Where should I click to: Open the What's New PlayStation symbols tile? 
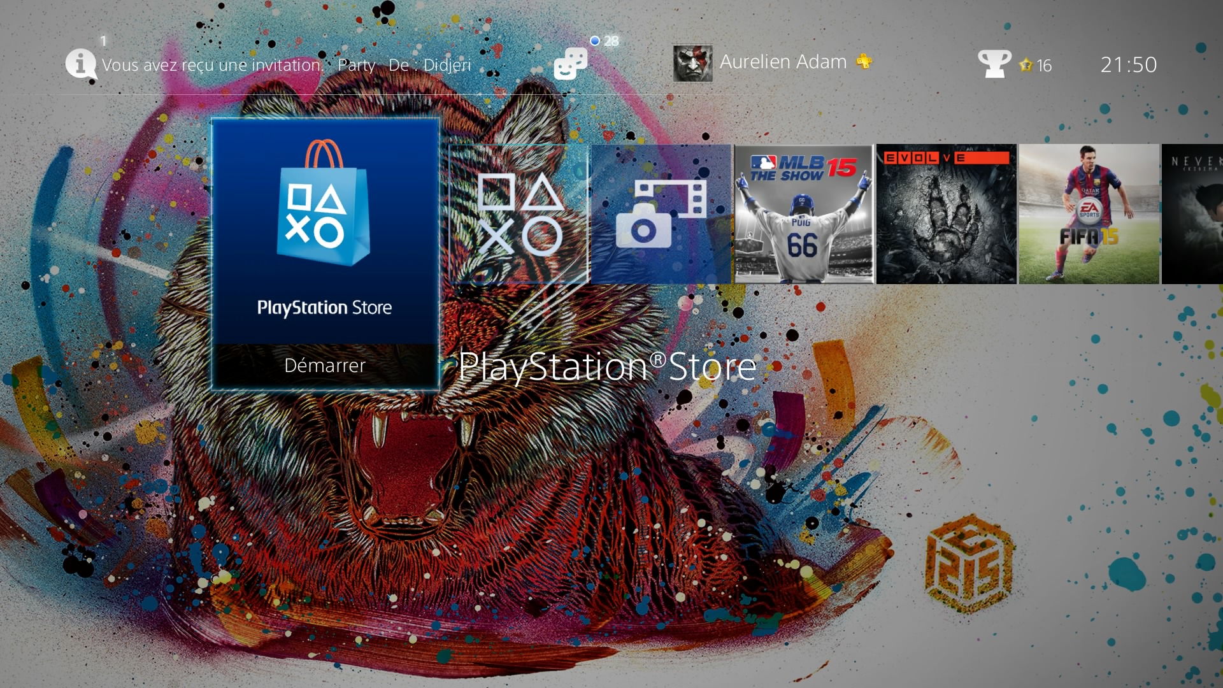(x=519, y=214)
